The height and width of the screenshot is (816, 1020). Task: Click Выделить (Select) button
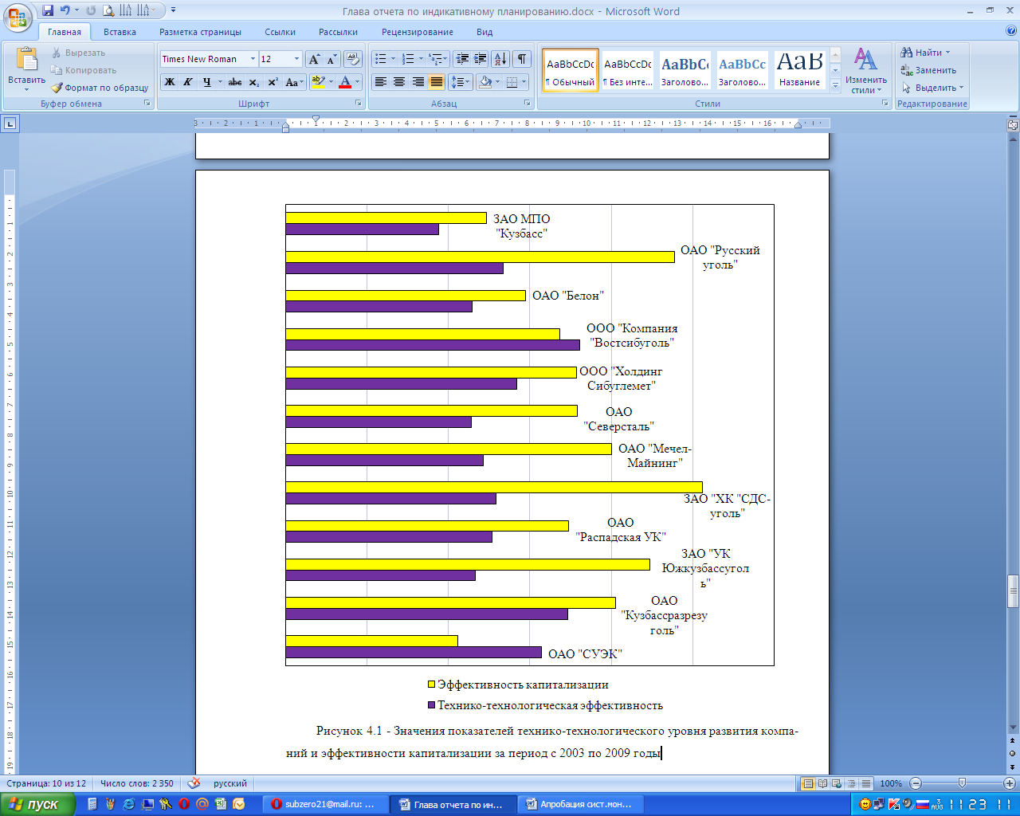point(932,88)
